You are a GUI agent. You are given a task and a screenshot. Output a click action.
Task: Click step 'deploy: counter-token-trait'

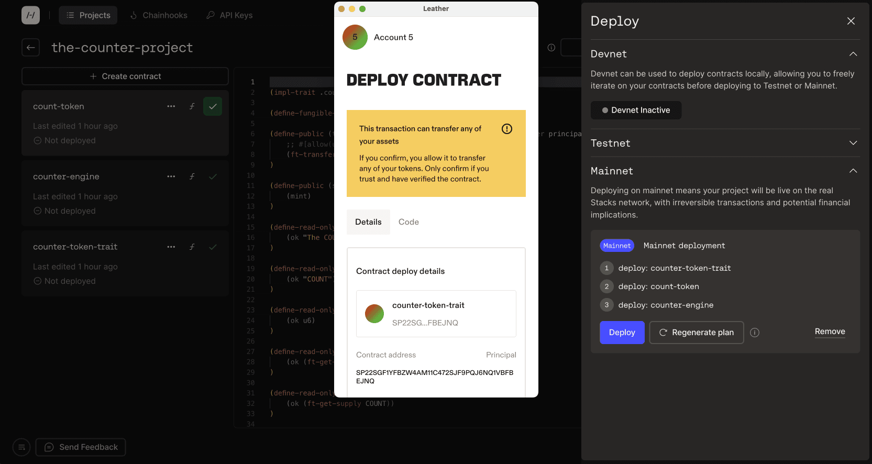[x=675, y=268]
